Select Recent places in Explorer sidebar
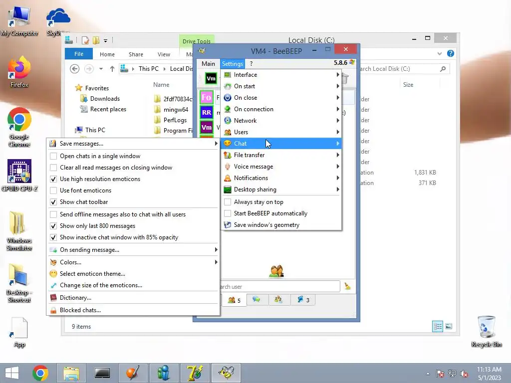511x383 pixels. tap(104, 109)
